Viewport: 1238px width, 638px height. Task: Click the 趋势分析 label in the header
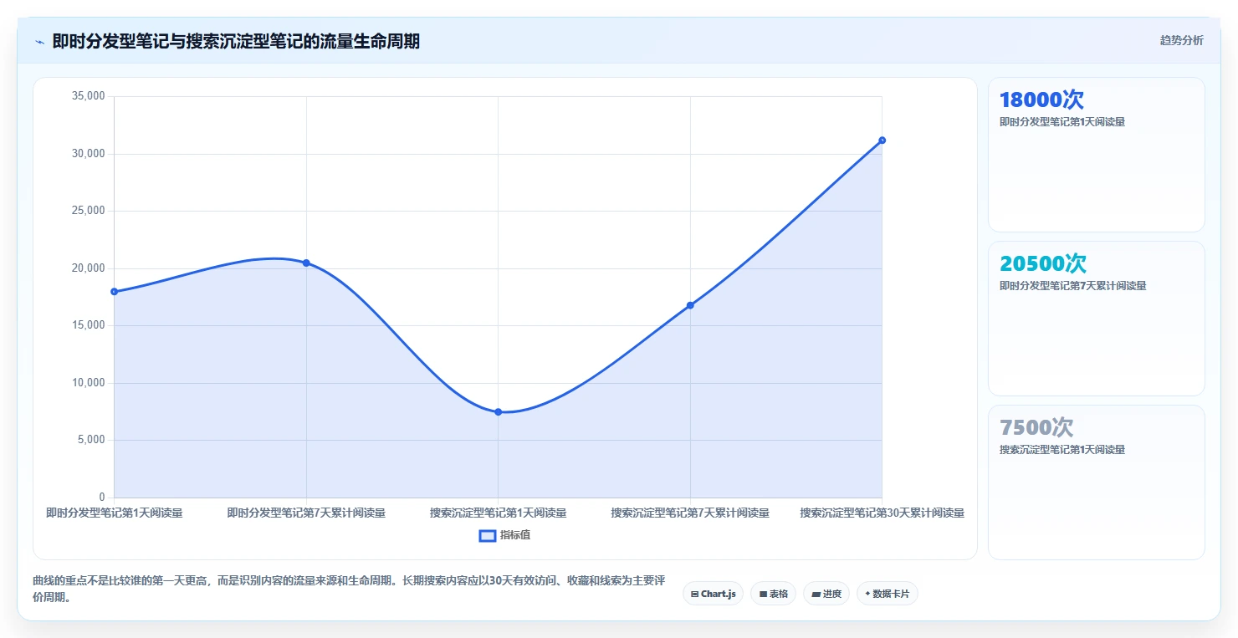1181,41
